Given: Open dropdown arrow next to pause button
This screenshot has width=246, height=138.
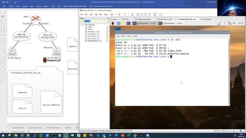Looking at the screenshot, I should [115, 15].
